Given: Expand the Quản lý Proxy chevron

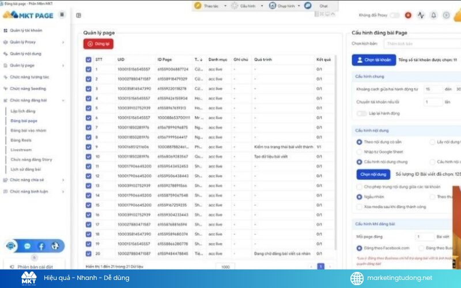Looking at the screenshot, I should coord(63,42).
